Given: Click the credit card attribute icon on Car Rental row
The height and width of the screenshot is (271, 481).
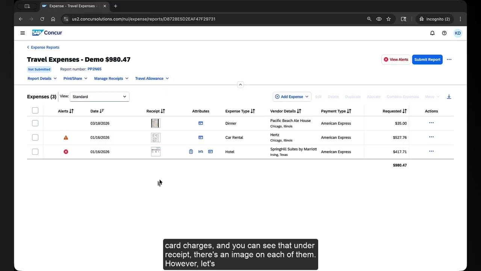Looking at the screenshot, I should click(201, 137).
